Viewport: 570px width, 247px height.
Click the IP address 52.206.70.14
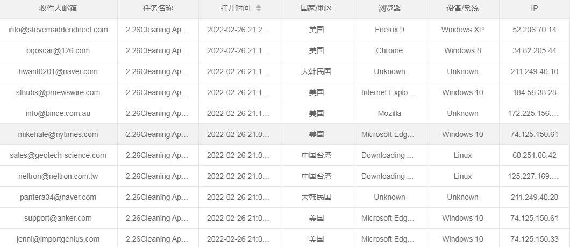535,30
